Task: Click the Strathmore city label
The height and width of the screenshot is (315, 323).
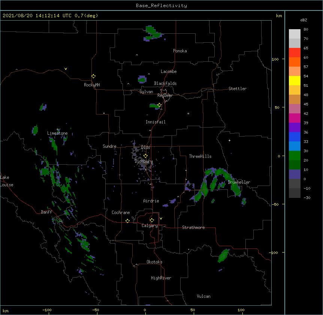Action: [x=193, y=227]
